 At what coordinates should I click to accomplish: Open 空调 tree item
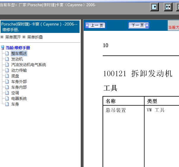(x=15, y=93)
